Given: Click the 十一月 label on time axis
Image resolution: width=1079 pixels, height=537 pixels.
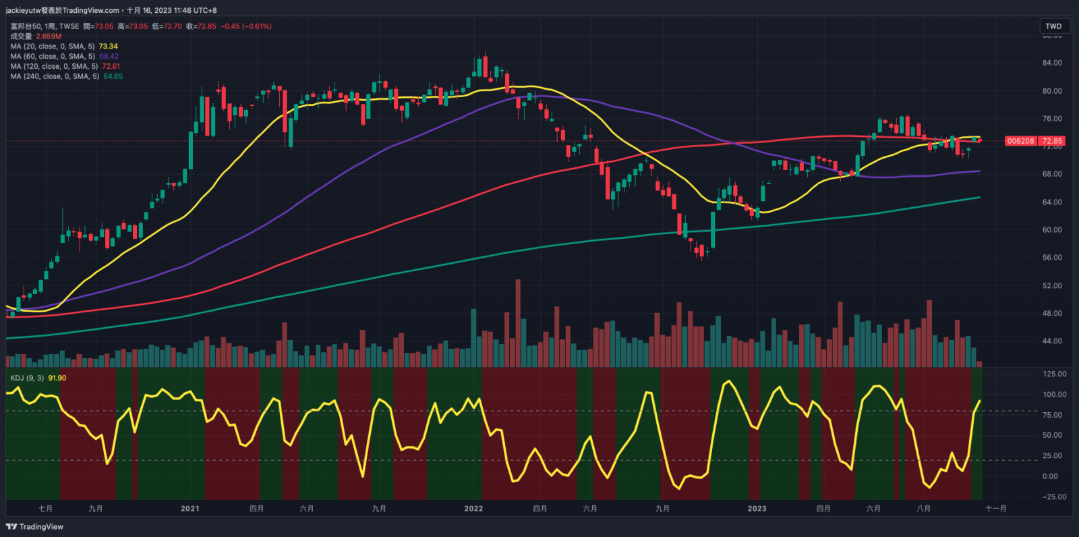Looking at the screenshot, I should (x=995, y=509).
